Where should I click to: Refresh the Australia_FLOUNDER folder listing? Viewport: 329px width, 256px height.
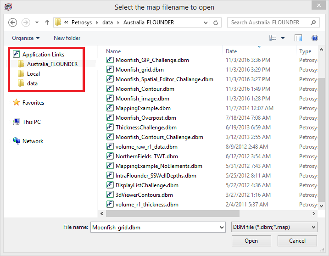[x=217, y=22]
